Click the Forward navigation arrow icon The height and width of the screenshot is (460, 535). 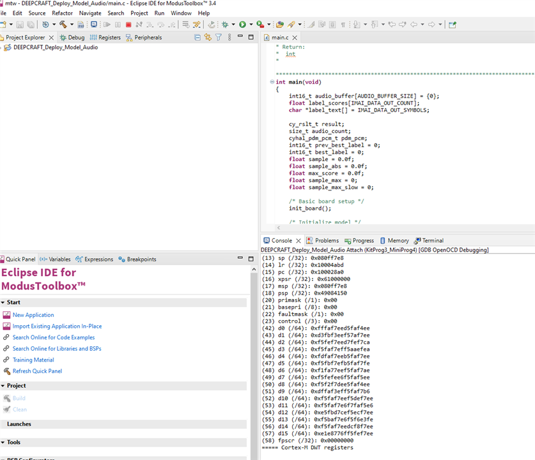coord(431,24)
